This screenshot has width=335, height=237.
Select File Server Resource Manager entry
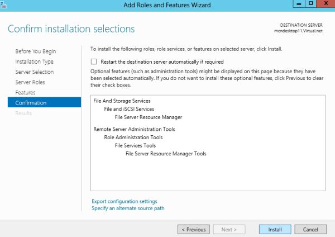pyautogui.click(x=148, y=117)
